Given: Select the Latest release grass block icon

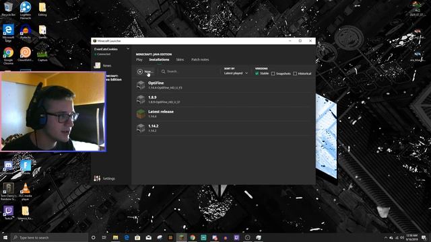Looking at the screenshot, I should 141,114.
